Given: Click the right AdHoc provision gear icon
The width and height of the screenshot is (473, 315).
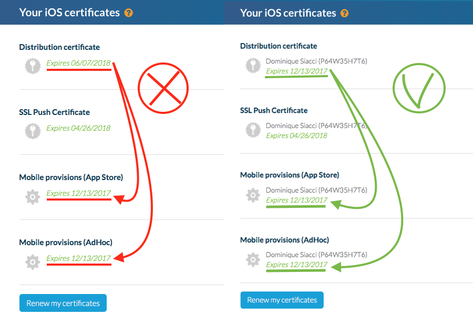Looking at the screenshot, I should [x=253, y=259].
